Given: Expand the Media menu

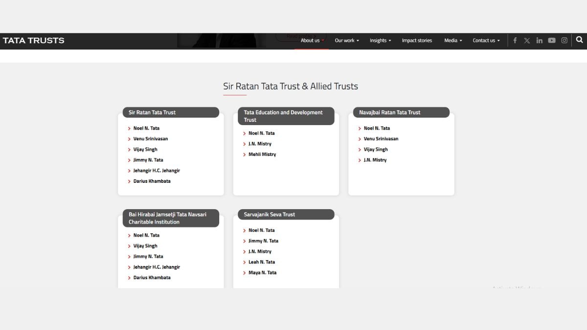Looking at the screenshot, I should 453,41.
